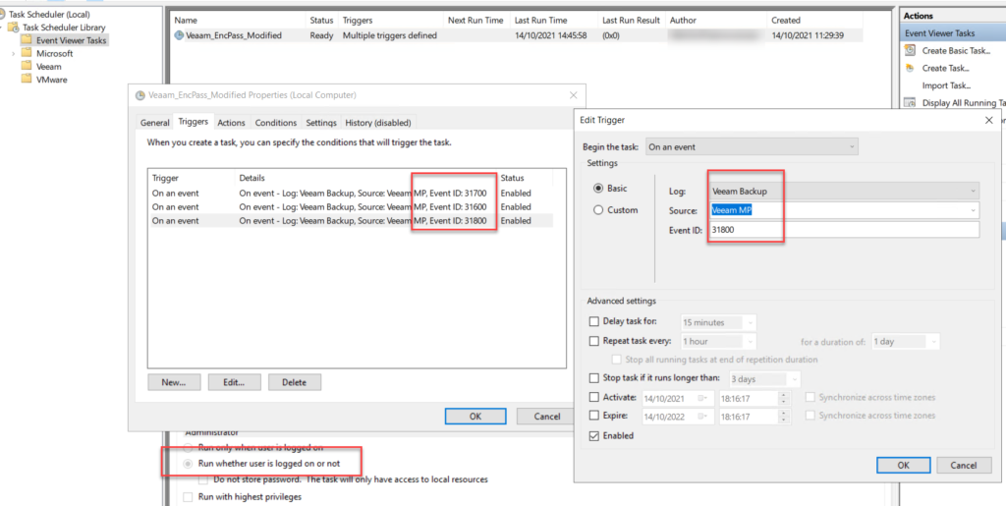Select the Basic settings radio button
This screenshot has width=1006, height=506.
(598, 189)
